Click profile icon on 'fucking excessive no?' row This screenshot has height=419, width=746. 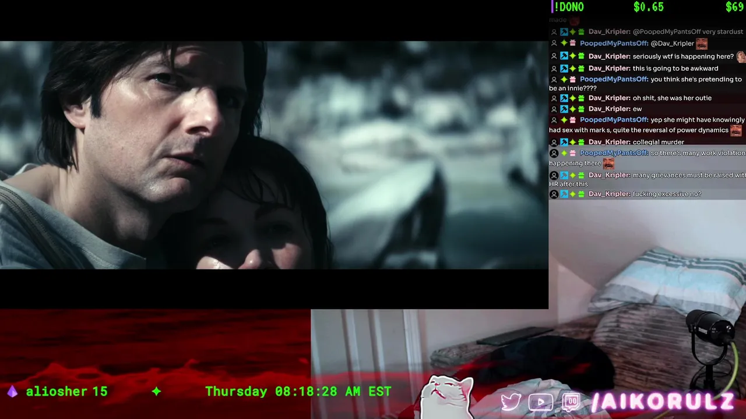pyautogui.click(x=554, y=194)
